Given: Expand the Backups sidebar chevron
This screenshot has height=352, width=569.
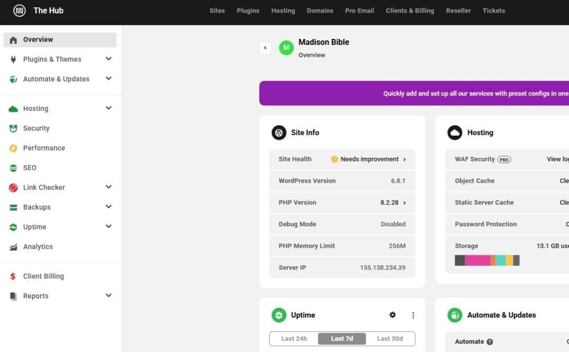Looking at the screenshot, I should pyautogui.click(x=109, y=207).
